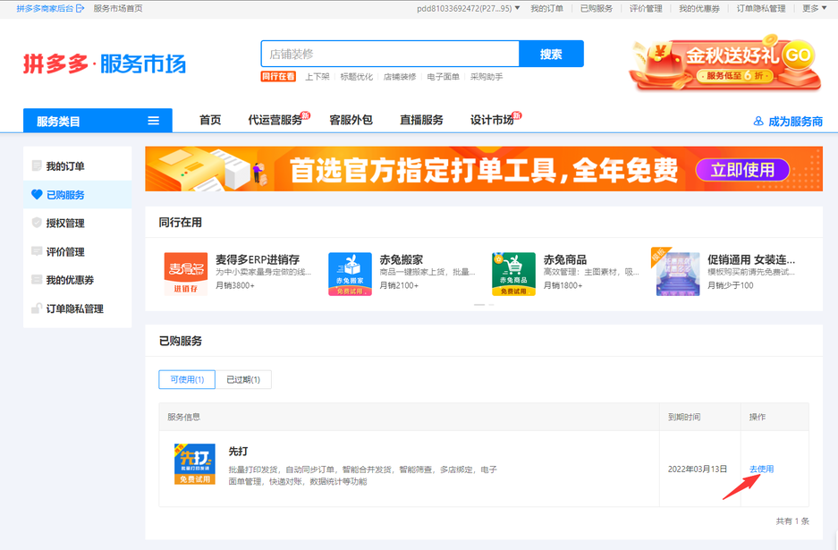838x550 pixels.
Task: Switch to the 已过期(1) tab
Action: (243, 379)
